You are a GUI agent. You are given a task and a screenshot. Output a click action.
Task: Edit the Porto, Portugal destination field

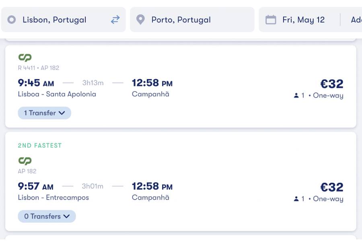tap(192, 20)
